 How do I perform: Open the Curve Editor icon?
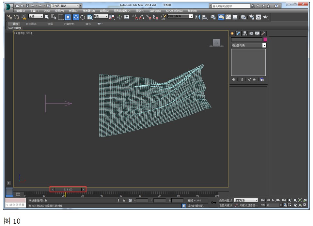228,17
